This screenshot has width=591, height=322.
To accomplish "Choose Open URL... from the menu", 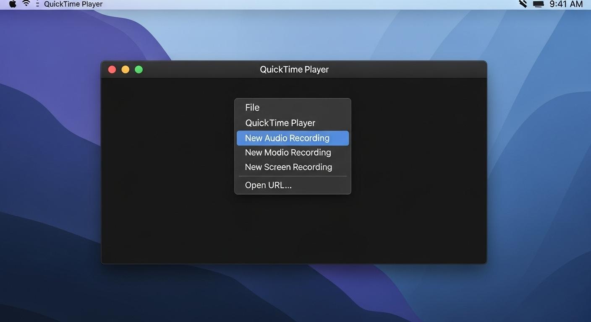I will 268,185.
